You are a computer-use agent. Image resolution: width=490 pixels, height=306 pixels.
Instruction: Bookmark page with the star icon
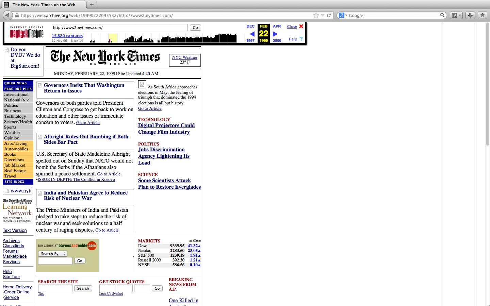316,15
